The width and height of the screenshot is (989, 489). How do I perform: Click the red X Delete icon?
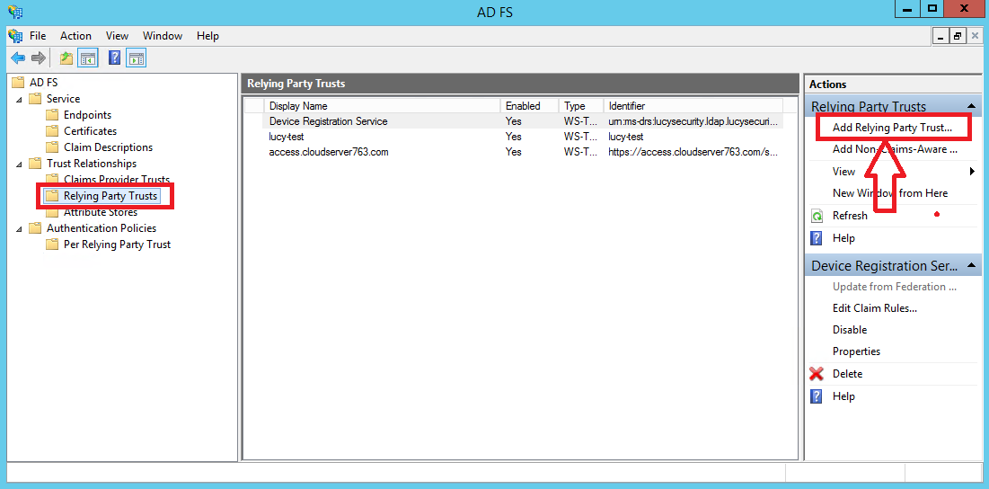(x=817, y=374)
